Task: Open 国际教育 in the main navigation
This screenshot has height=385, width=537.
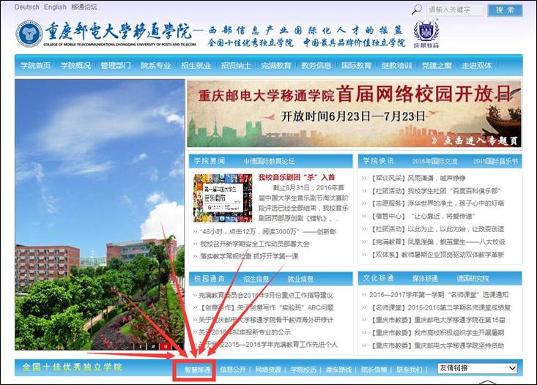Action: click(x=356, y=66)
